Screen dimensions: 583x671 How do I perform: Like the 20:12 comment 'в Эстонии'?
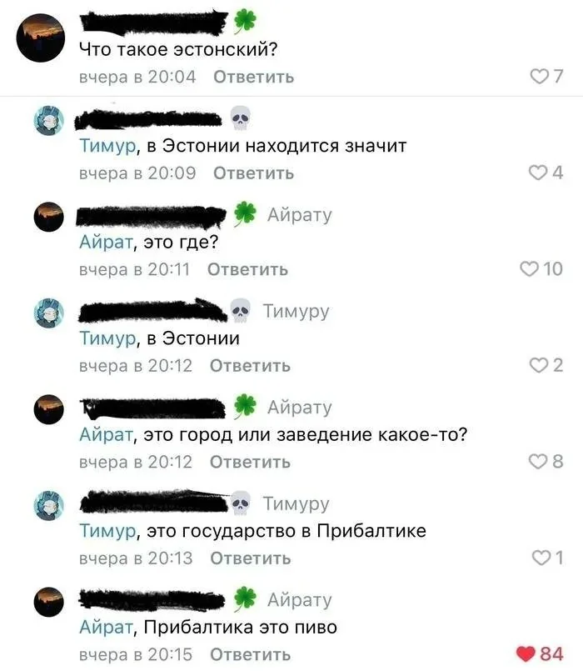click(539, 365)
